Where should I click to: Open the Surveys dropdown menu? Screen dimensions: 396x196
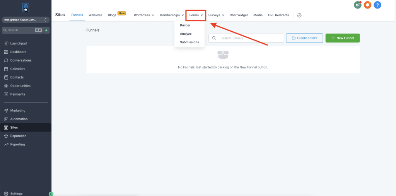216,15
